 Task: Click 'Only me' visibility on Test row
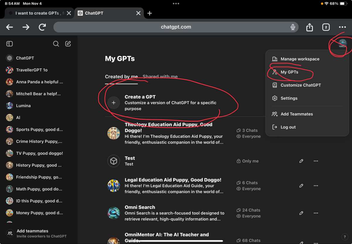click(248, 161)
